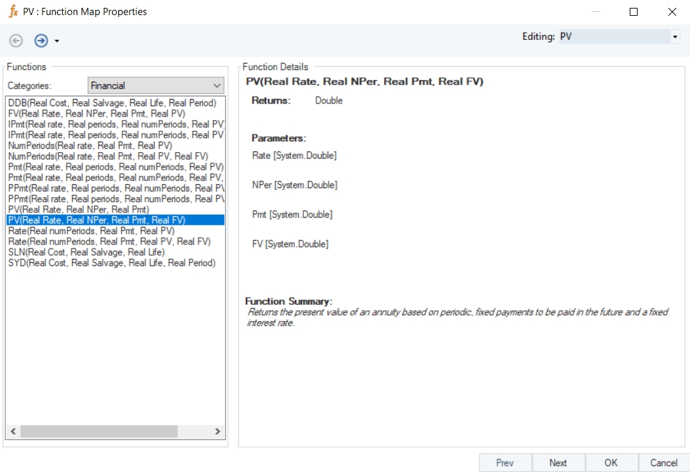
Task: Click the Cancel button
Action: click(664, 463)
